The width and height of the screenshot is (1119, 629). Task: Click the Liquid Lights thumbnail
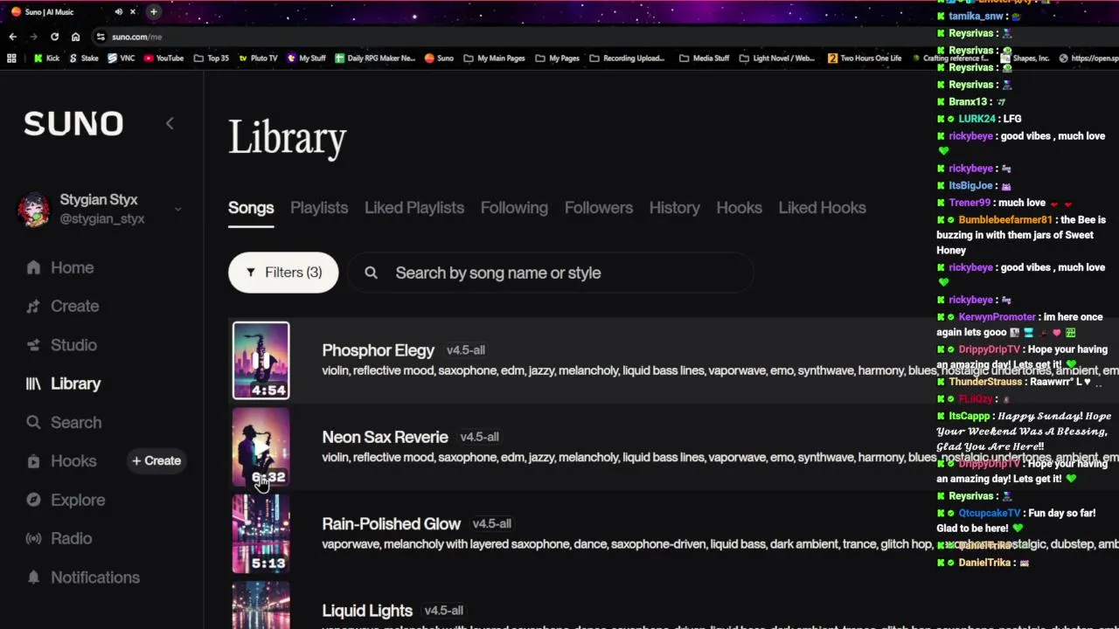click(x=261, y=605)
